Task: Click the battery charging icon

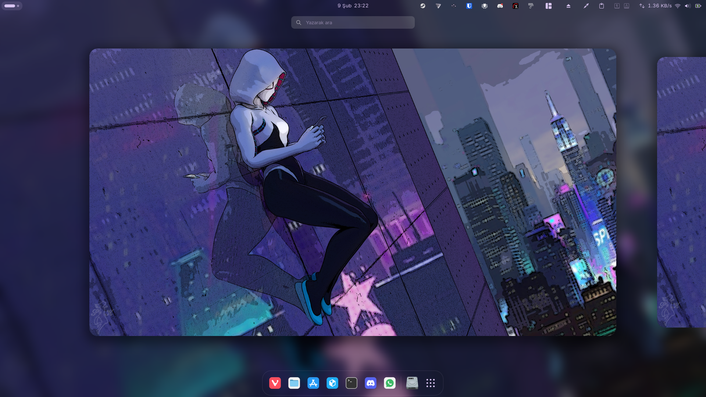Action: [698, 6]
